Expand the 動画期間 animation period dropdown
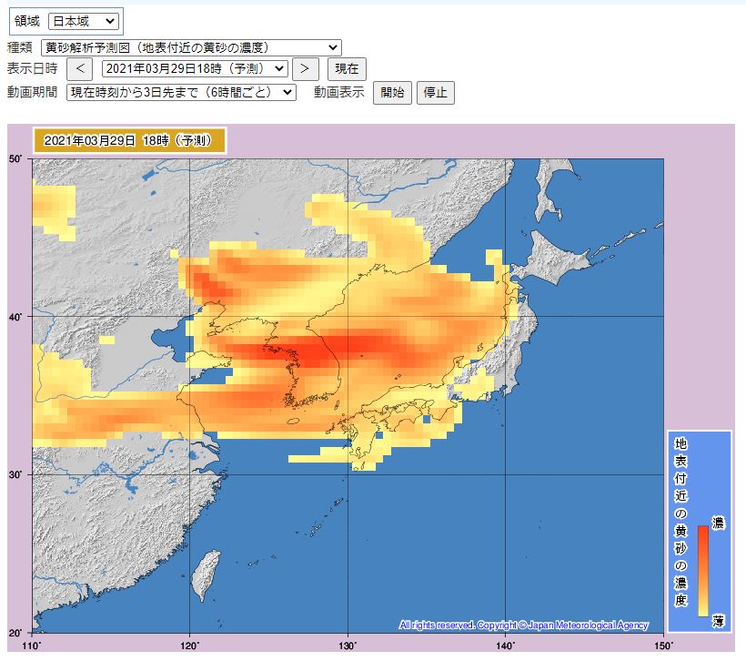The width and height of the screenshot is (746, 661). click(x=181, y=92)
